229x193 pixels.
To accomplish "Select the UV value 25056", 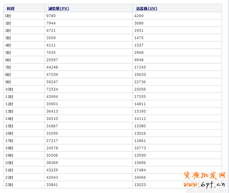I will click(140, 89).
